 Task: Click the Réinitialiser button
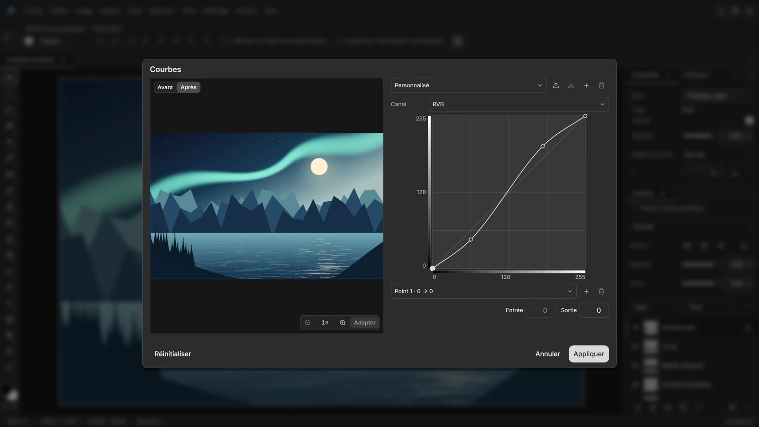(173, 354)
